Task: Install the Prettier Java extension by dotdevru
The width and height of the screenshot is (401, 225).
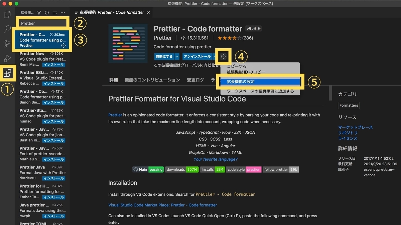Action: pyautogui.click(x=54, y=178)
